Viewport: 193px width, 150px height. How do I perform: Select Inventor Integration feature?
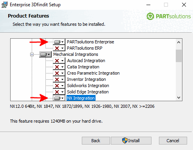[87, 79]
